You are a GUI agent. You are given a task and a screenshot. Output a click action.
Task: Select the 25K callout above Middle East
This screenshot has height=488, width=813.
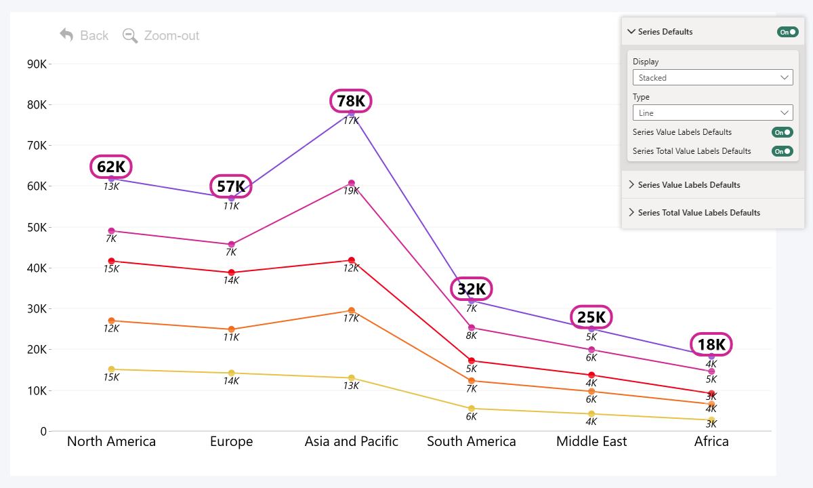point(591,317)
